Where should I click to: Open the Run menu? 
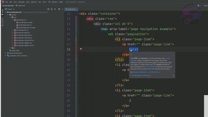[40, 2]
